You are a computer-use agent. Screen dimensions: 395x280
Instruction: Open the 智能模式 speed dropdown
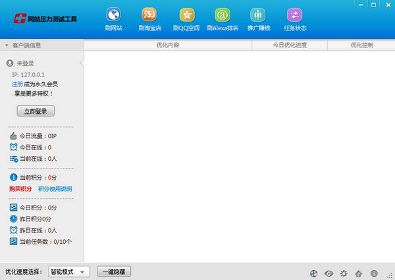tap(68, 271)
